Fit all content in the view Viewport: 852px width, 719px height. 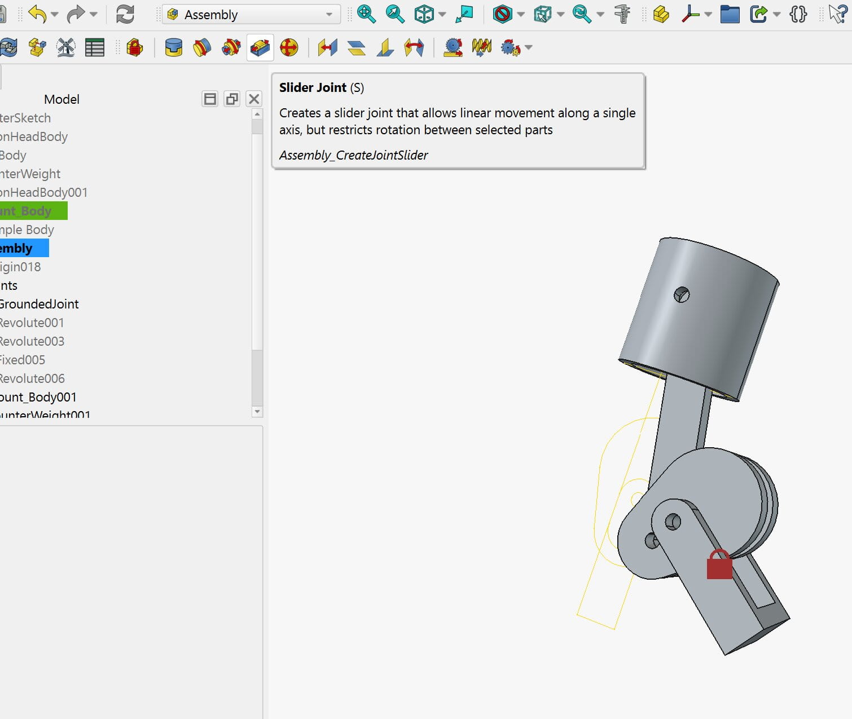click(x=366, y=14)
